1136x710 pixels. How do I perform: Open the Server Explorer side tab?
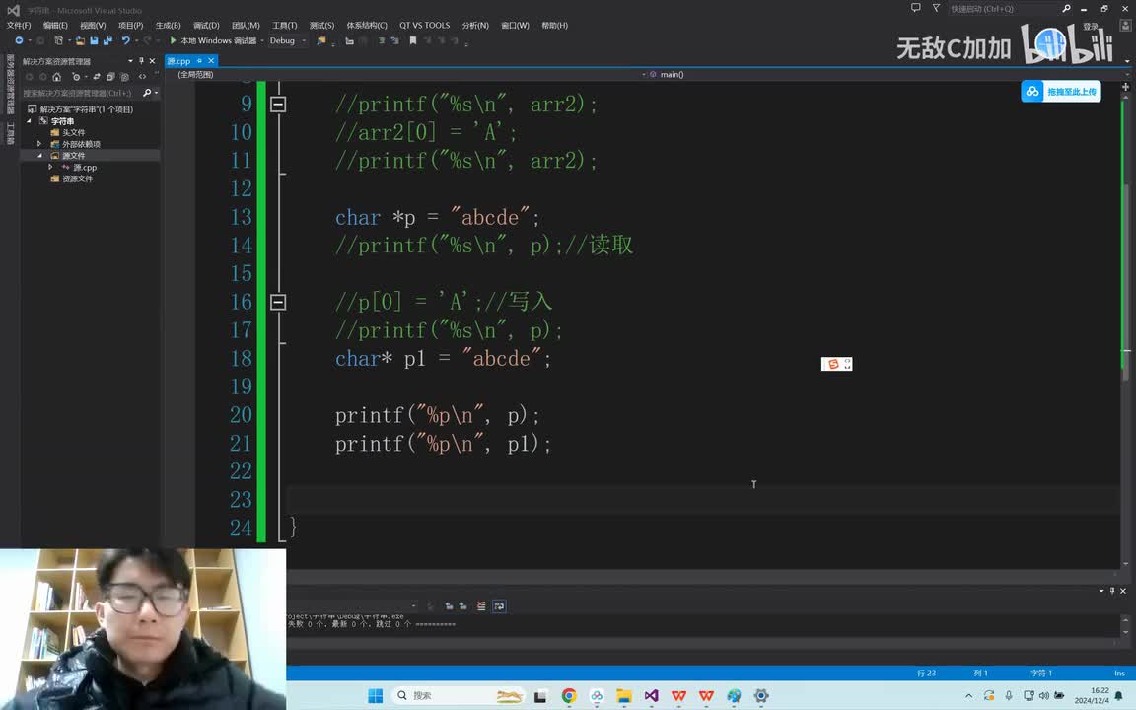(x=10, y=84)
